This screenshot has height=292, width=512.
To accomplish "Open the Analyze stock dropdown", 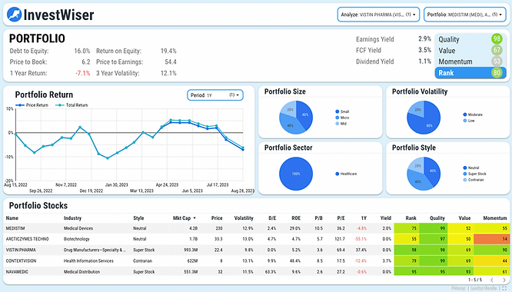I will pos(378,15).
